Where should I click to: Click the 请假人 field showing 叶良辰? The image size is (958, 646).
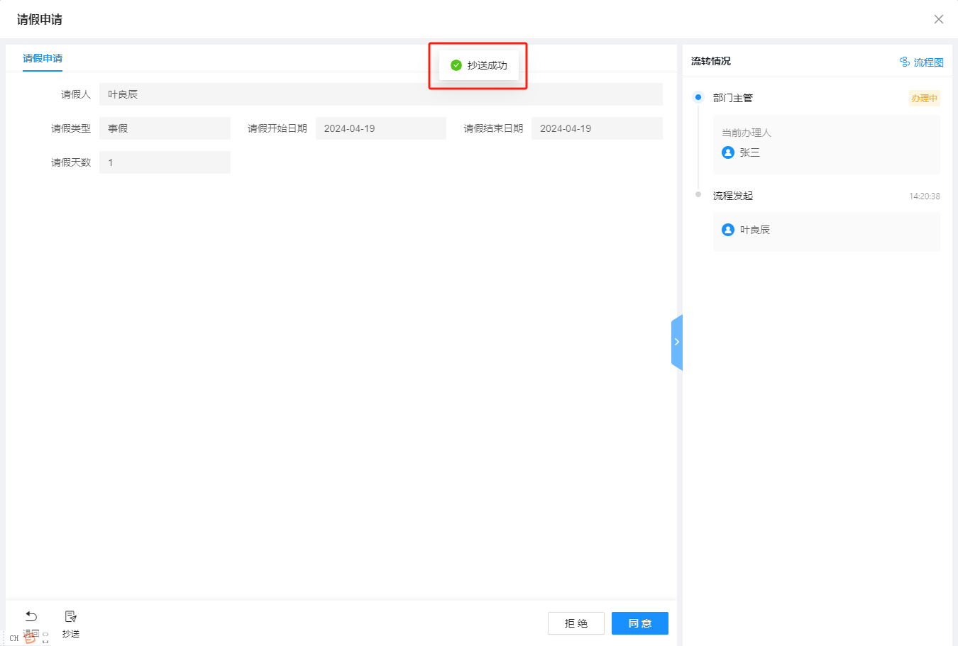[380, 94]
